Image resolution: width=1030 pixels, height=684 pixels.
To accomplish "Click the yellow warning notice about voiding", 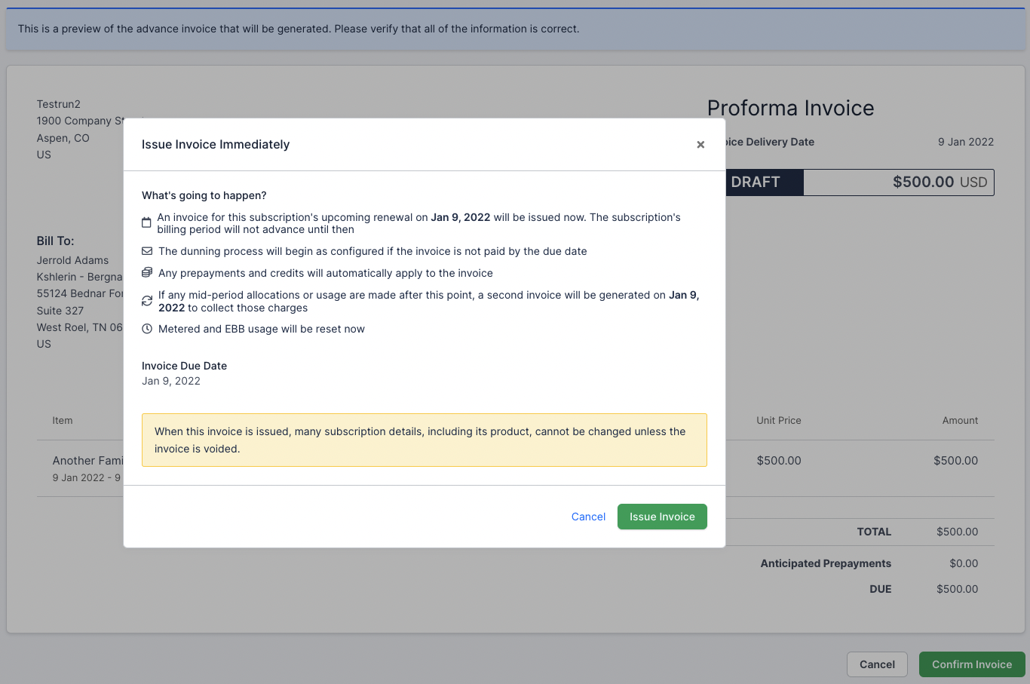I will (424, 440).
